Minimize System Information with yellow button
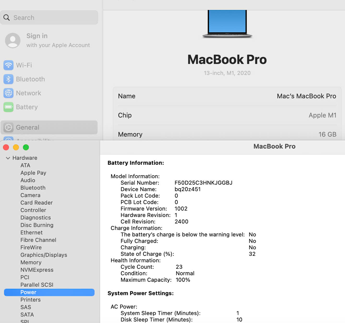This screenshot has height=323, width=345. 16,148
